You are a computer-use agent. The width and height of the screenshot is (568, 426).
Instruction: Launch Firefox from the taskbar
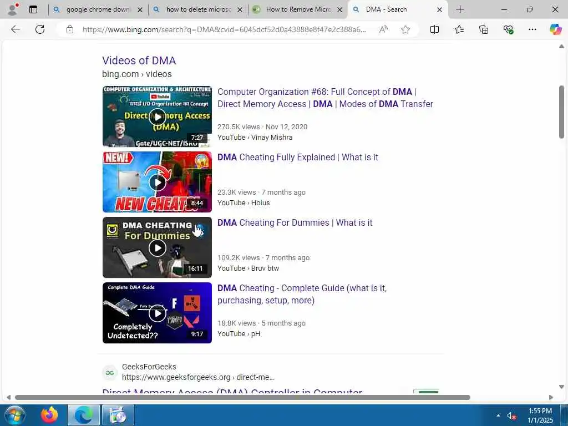point(49,415)
